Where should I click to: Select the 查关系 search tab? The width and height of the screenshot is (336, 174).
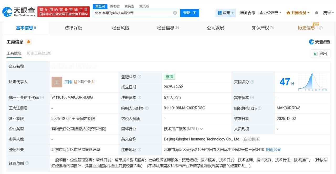[x=129, y=6]
